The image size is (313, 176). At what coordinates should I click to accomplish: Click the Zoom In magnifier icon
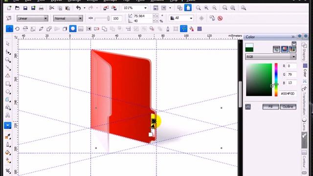click(206, 8)
